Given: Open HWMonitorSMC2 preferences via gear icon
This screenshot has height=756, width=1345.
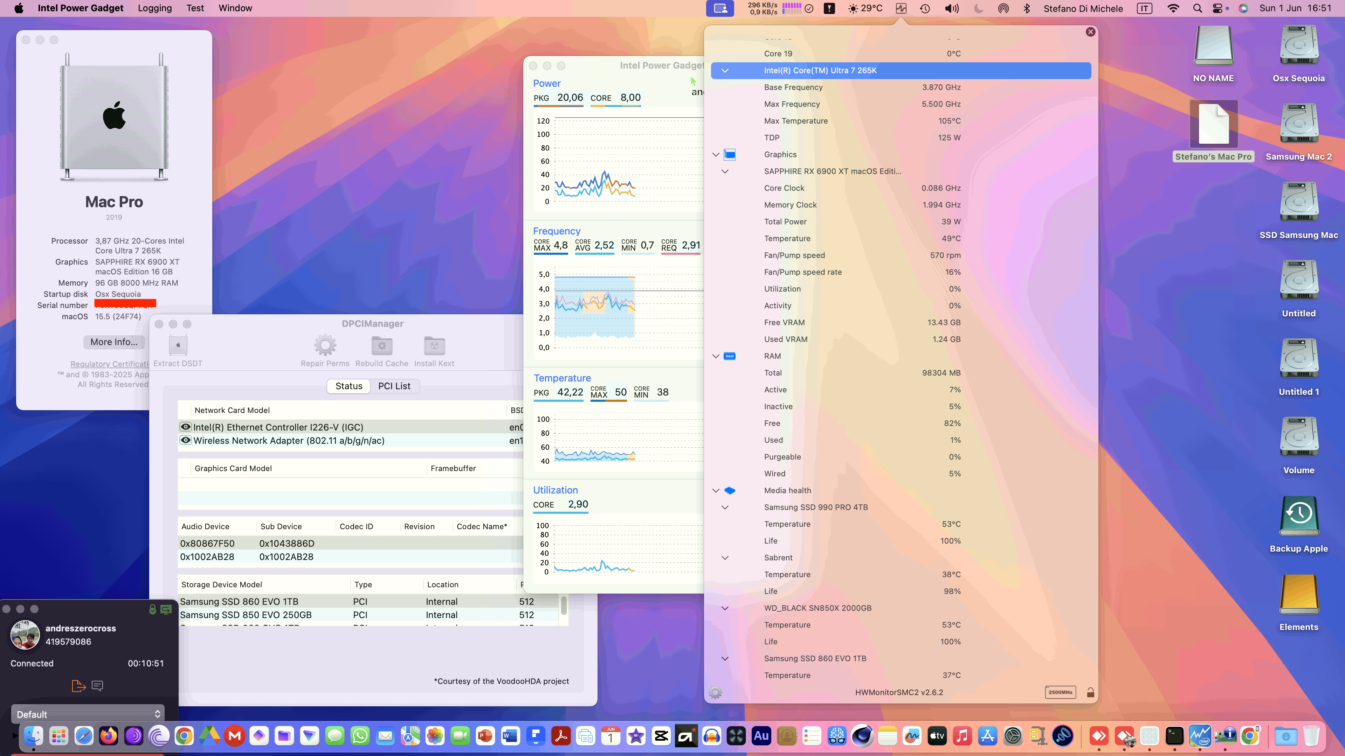Looking at the screenshot, I should pyautogui.click(x=715, y=692).
